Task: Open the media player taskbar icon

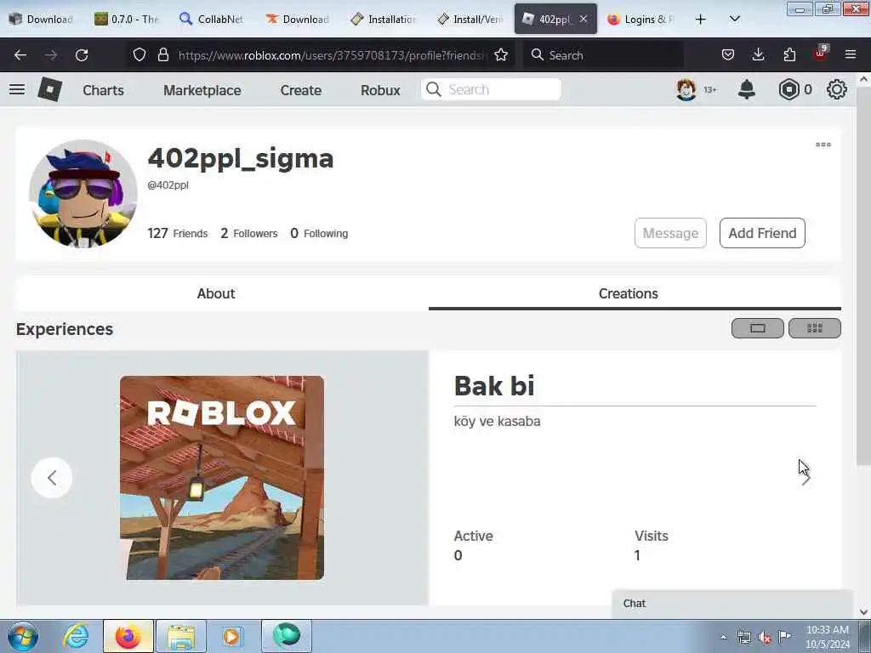Action: [x=231, y=636]
